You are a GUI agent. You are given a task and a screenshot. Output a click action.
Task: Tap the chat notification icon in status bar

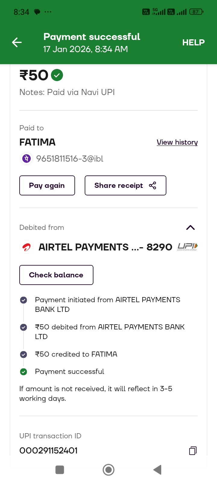[x=37, y=12]
